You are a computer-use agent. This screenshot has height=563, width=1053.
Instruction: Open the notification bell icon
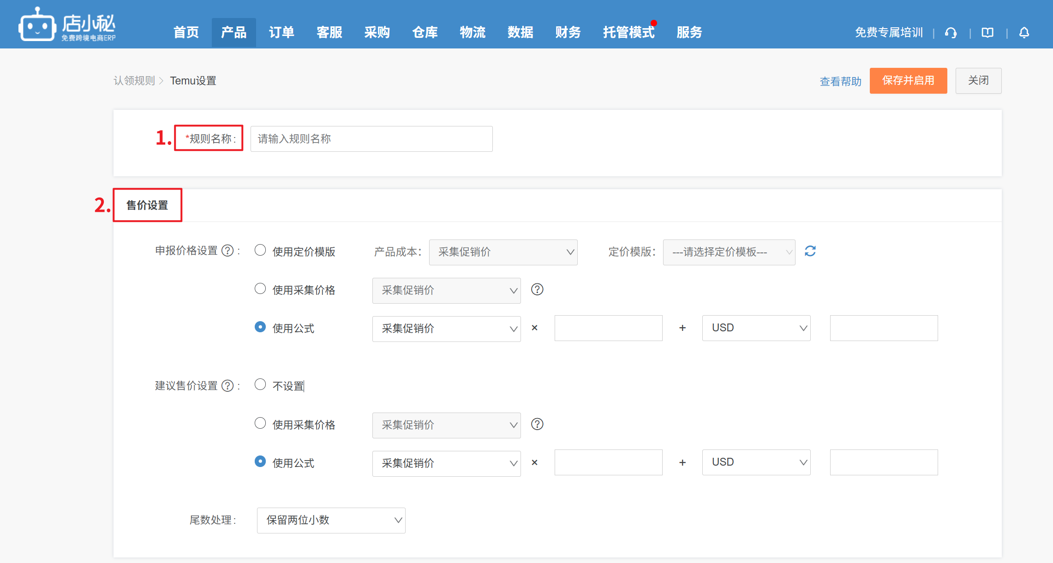click(x=1024, y=33)
